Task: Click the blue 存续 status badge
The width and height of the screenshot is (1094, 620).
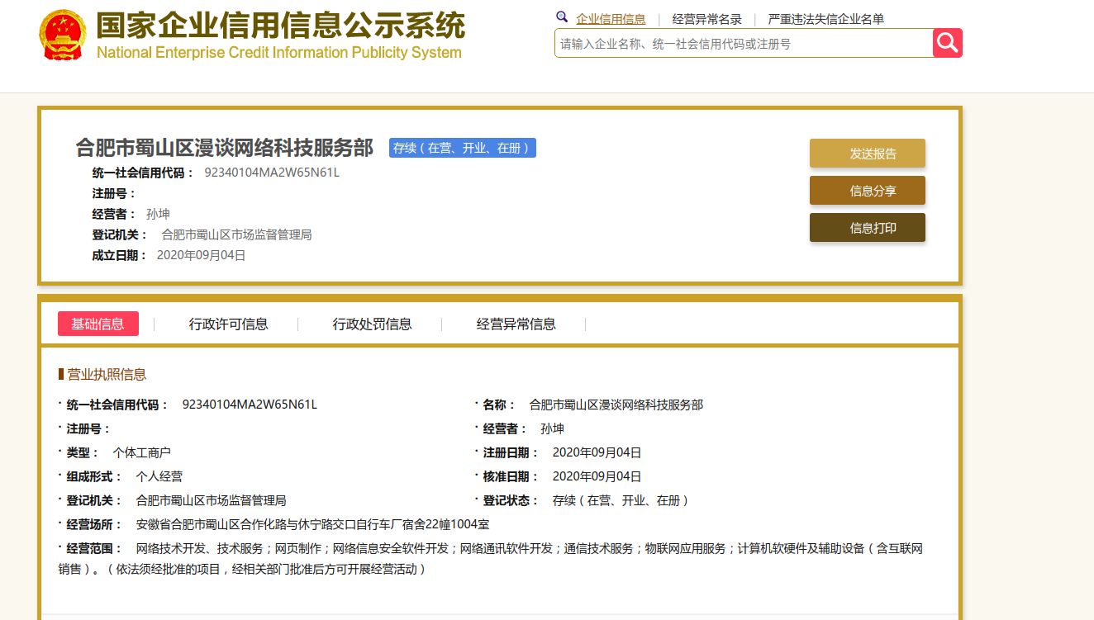Action: pyautogui.click(x=463, y=148)
